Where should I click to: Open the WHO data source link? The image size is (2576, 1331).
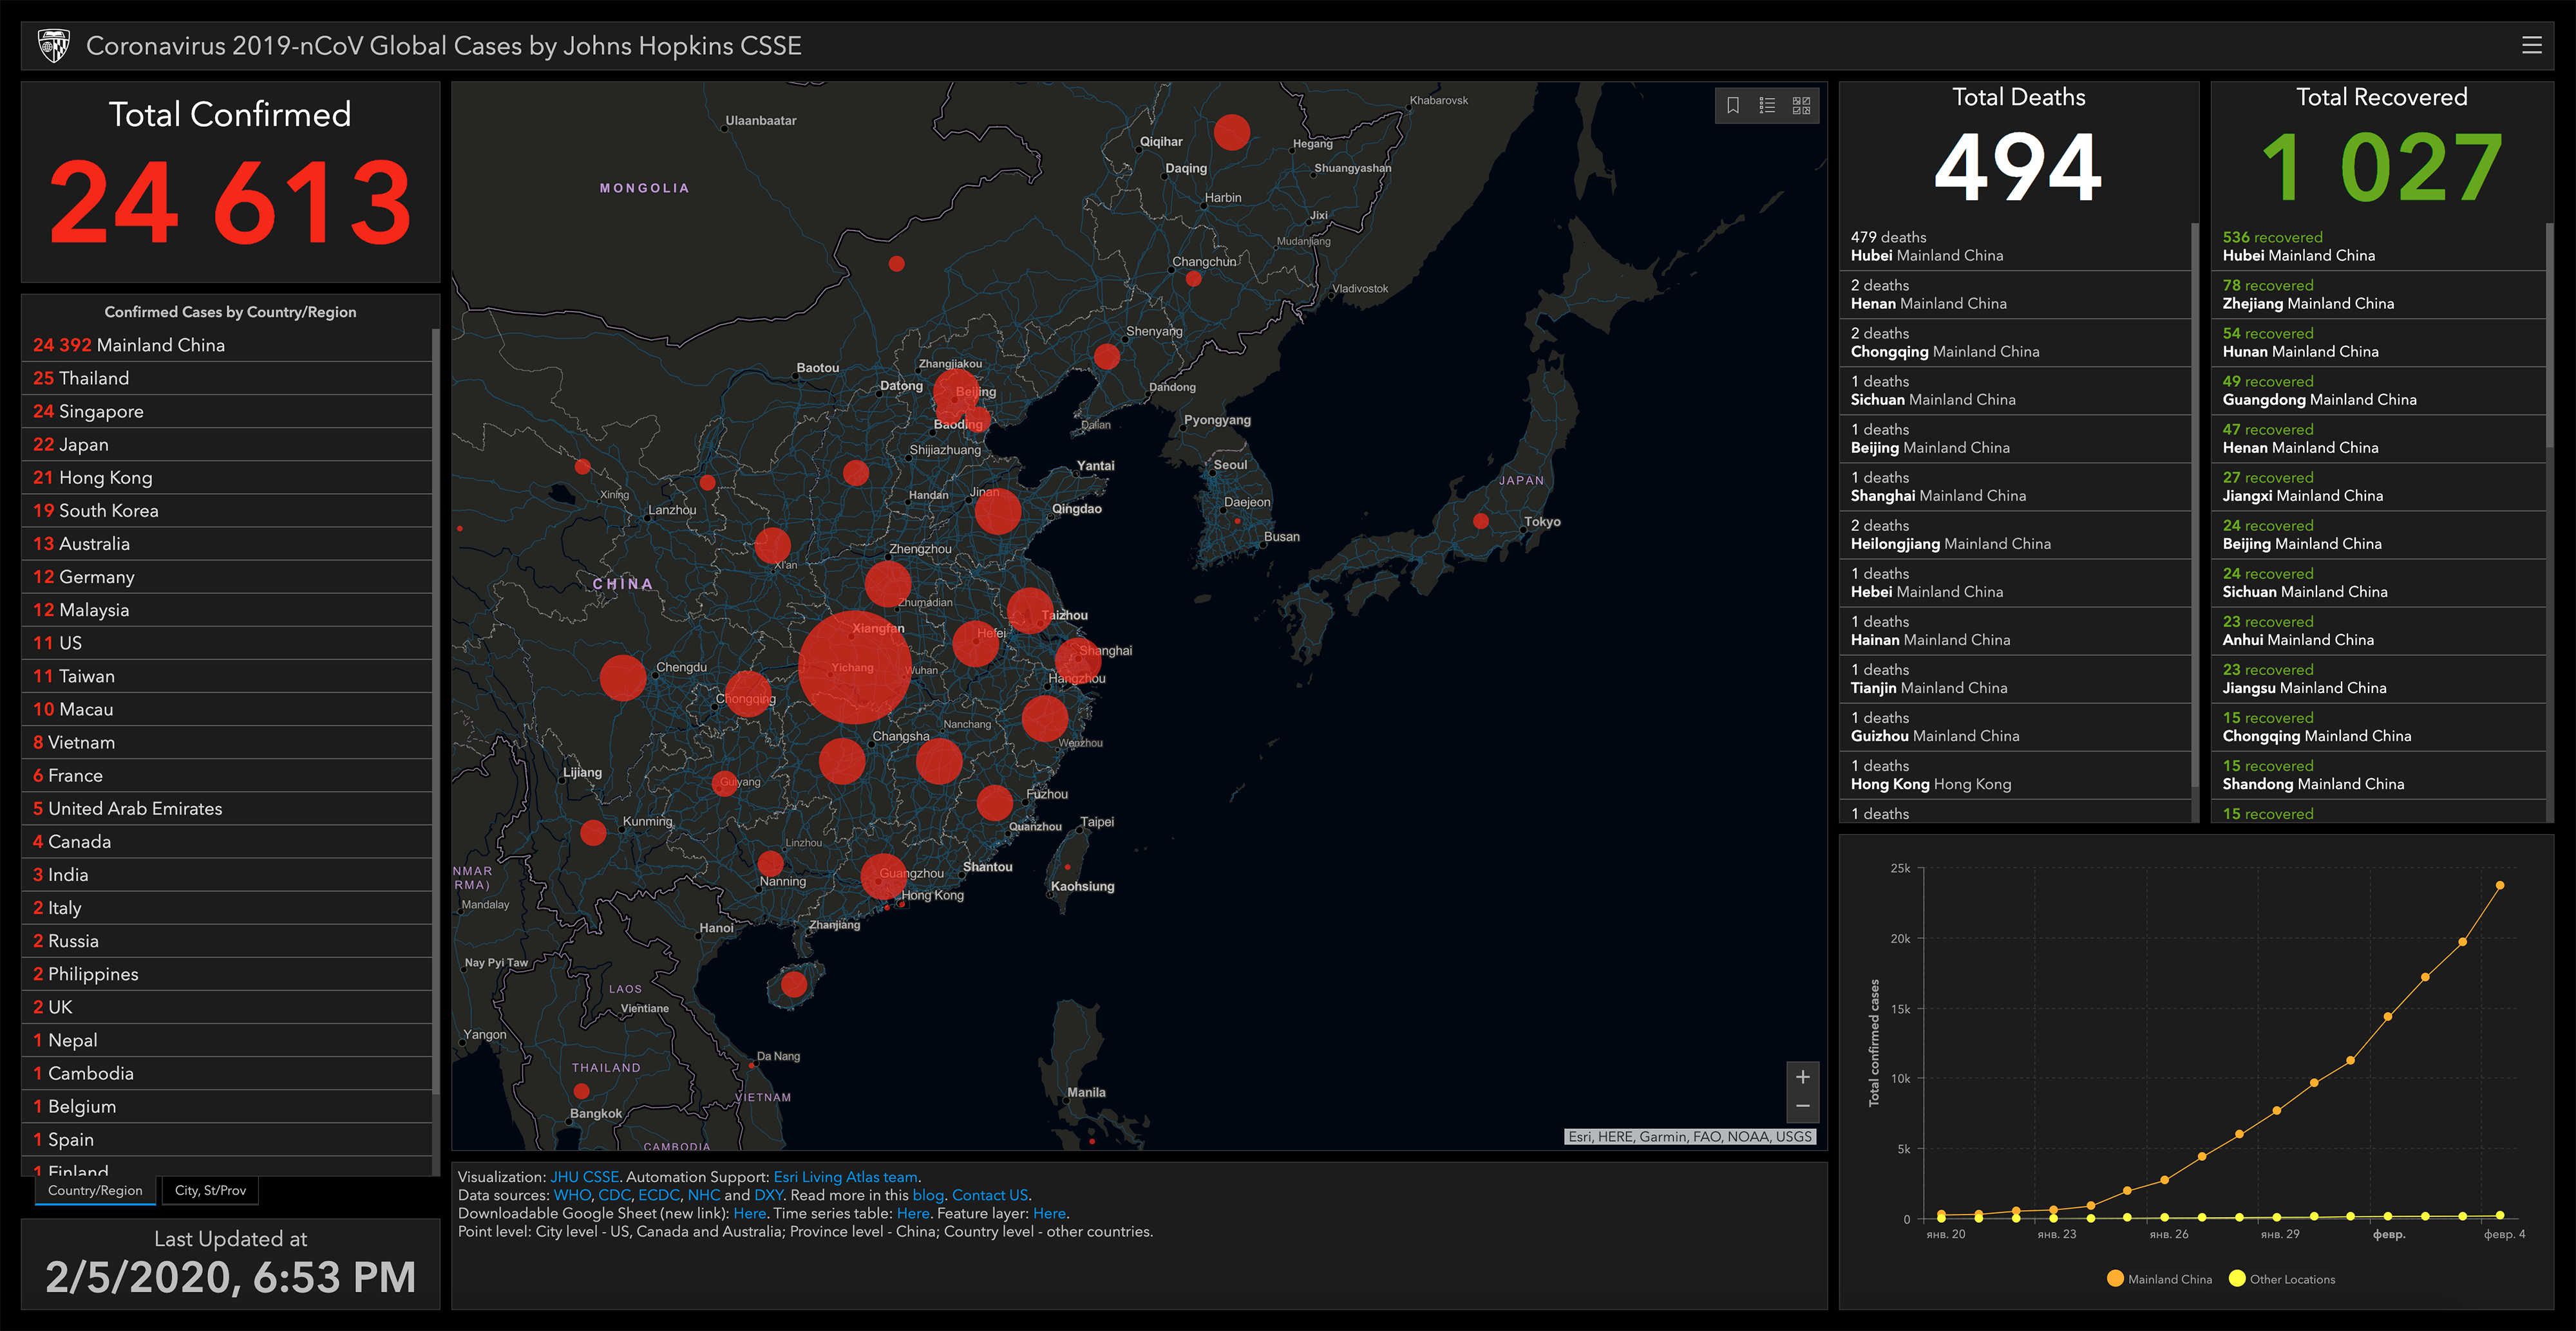572,1195
